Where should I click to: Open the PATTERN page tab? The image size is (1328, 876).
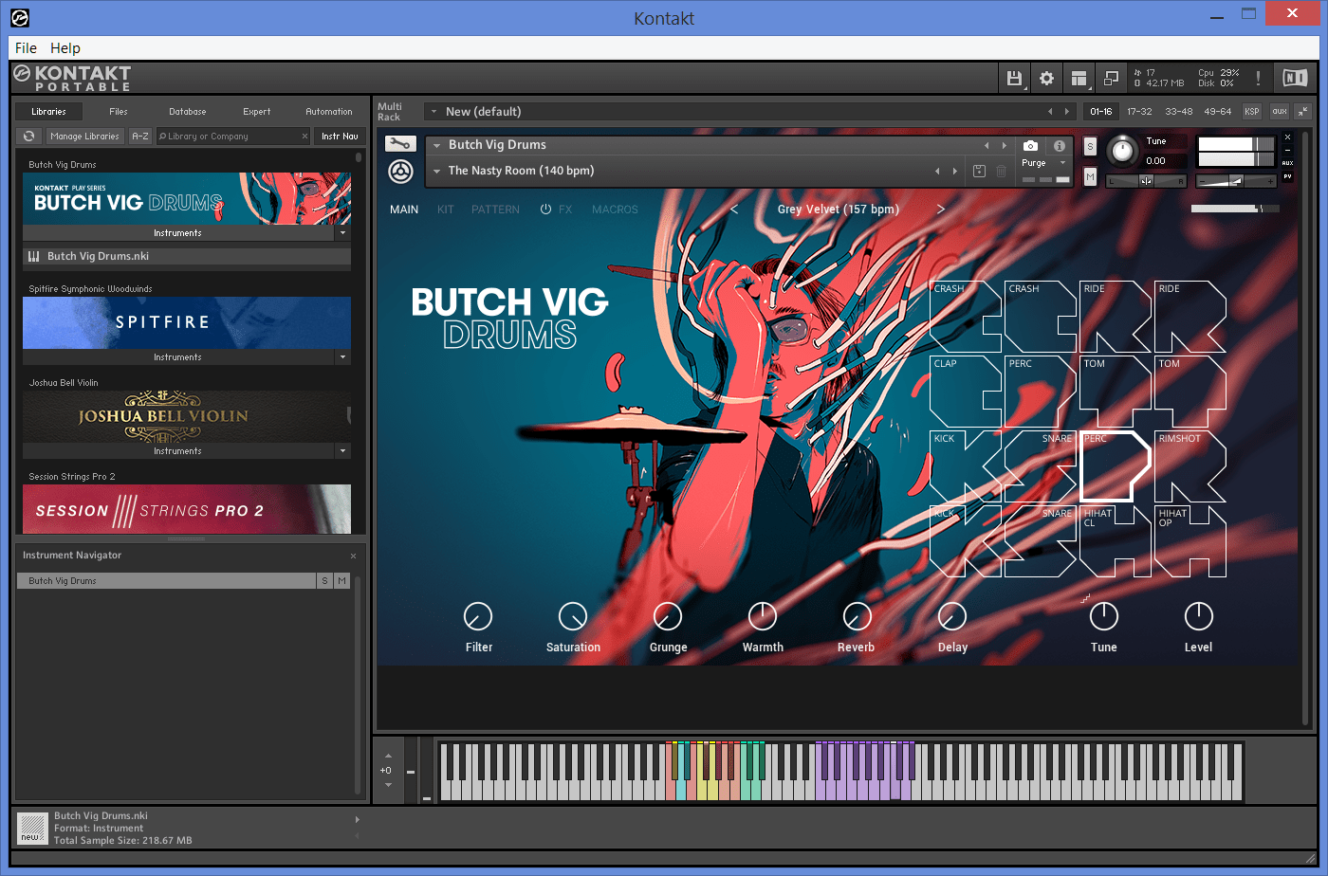pyautogui.click(x=495, y=210)
